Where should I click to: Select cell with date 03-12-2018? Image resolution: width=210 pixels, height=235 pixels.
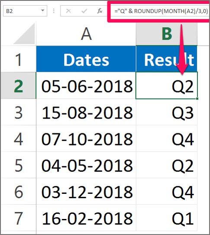[86, 191]
